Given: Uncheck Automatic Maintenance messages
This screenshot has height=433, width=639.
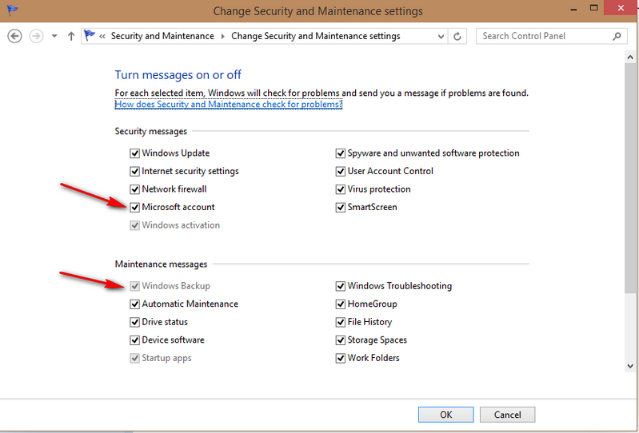Looking at the screenshot, I should click(134, 304).
